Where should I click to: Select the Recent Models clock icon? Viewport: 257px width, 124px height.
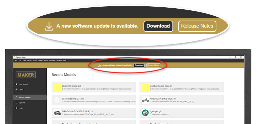tap(16, 97)
